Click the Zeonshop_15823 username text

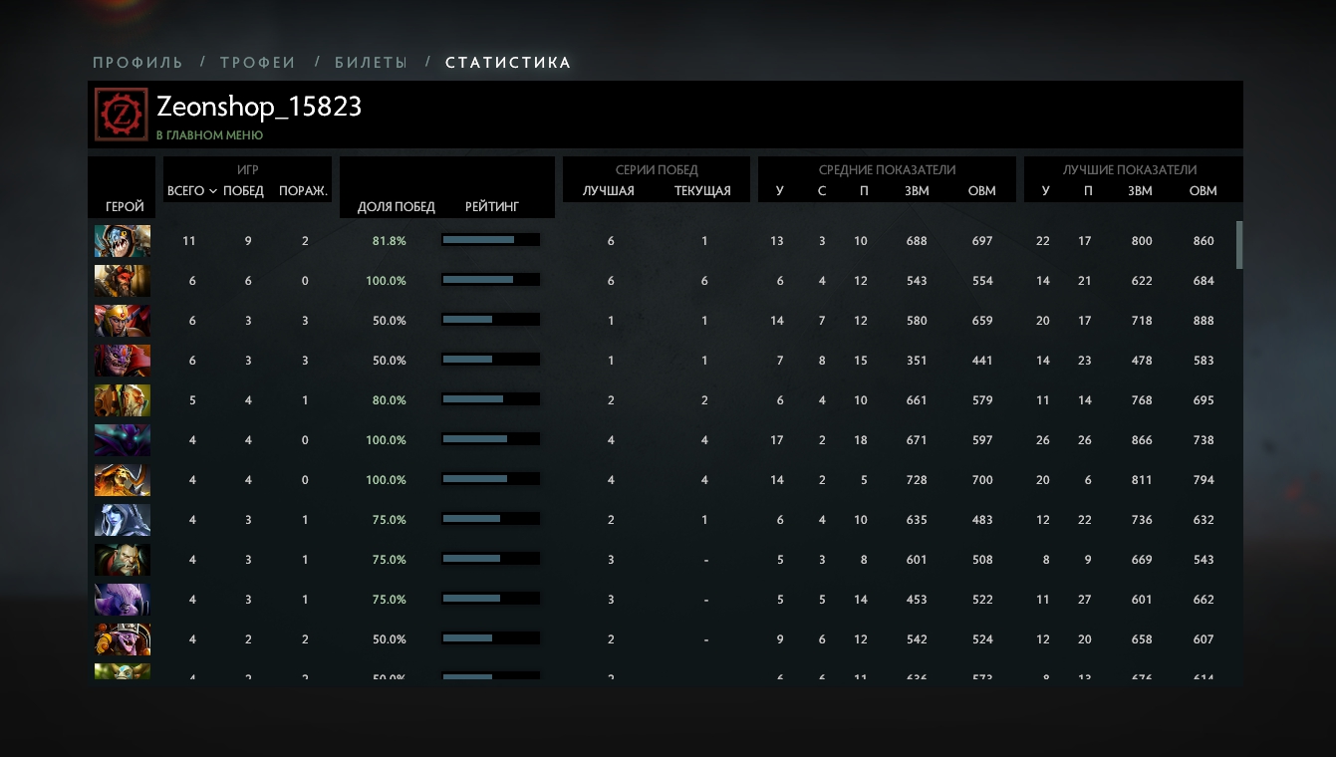click(x=259, y=107)
